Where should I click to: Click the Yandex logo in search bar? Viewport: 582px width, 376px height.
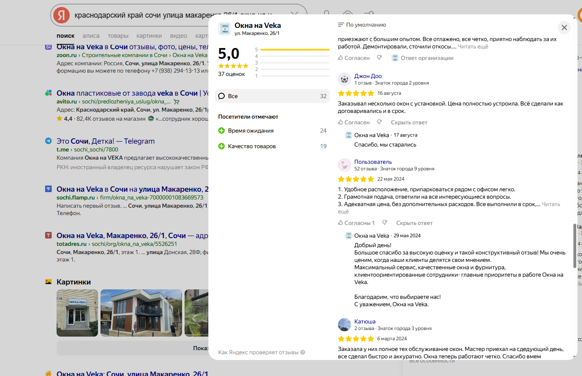(x=62, y=15)
